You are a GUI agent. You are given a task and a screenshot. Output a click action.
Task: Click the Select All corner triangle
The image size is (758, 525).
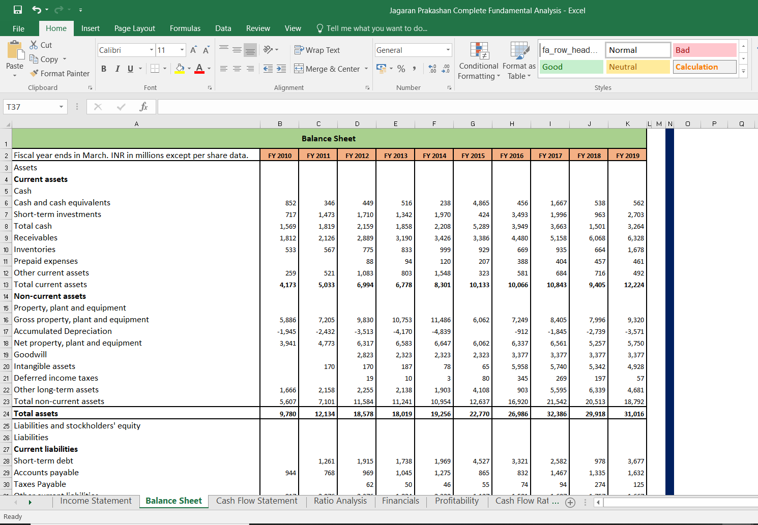point(8,124)
